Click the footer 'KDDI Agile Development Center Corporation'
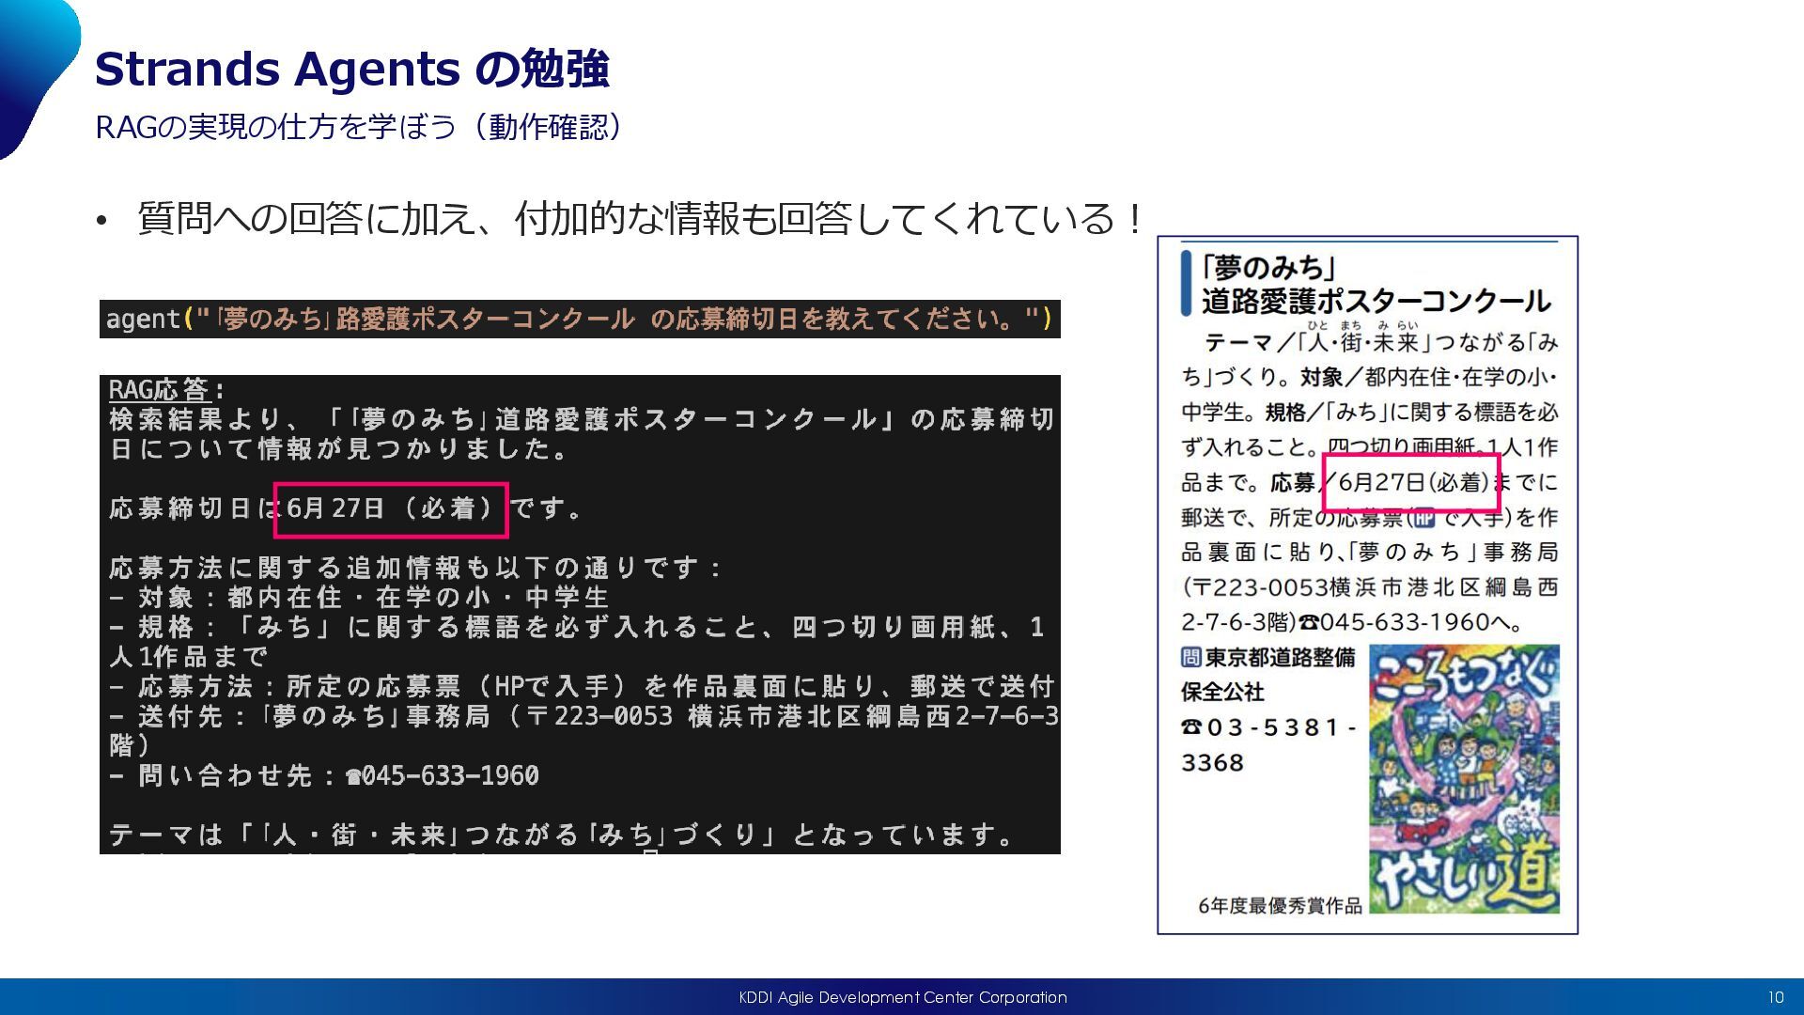 (903, 997)
